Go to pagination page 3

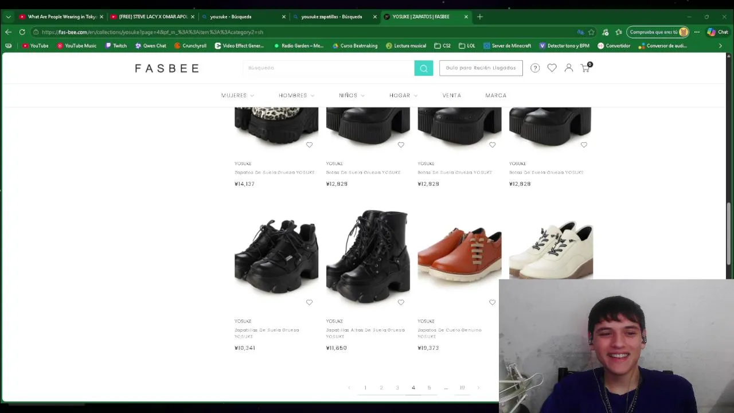click(397, 388)
